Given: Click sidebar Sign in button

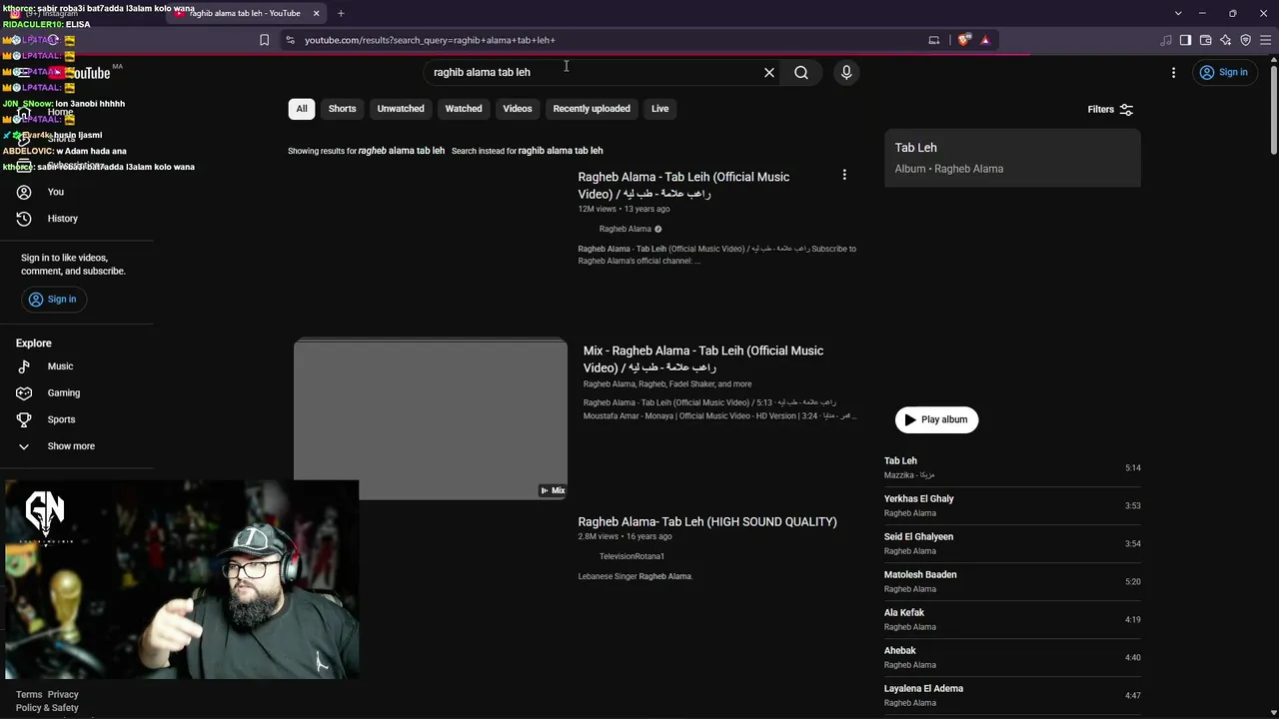Looking at the screenshot, I should [x=53, y=300].
